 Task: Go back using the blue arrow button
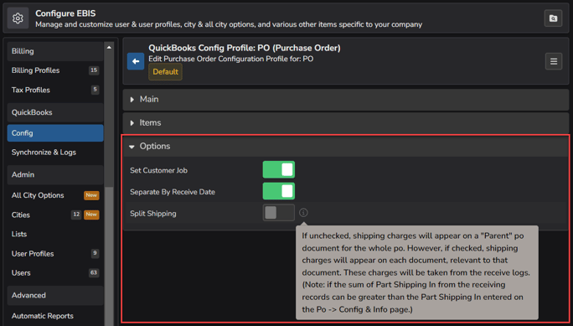(136, 61)
